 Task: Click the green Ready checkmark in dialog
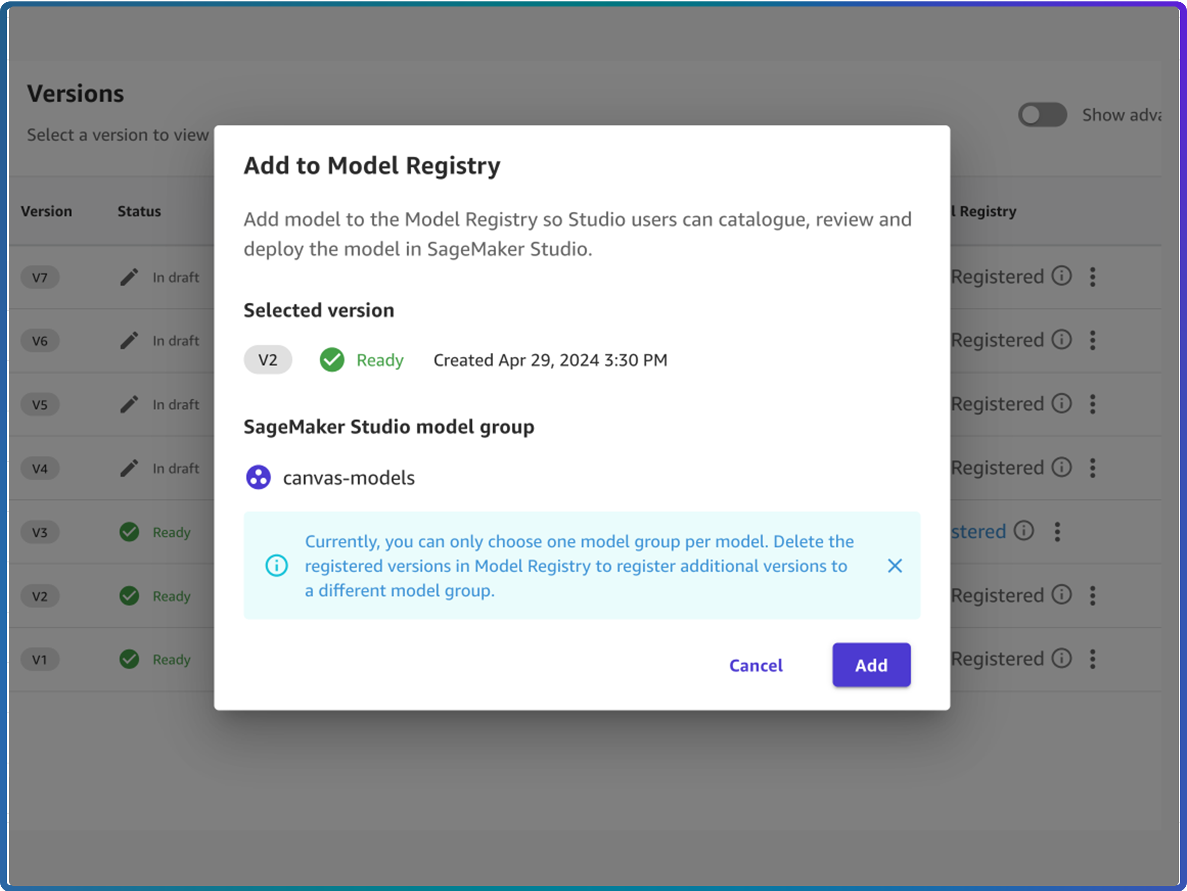332,359
